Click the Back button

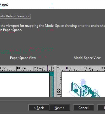39,108
